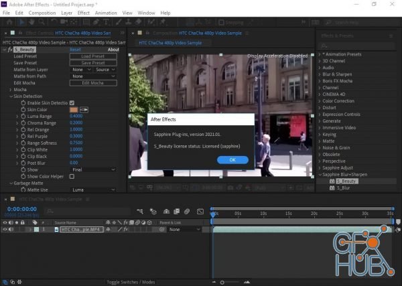402x286 pixels.
Task: Open the Window menu
Action: pos(146,13)
